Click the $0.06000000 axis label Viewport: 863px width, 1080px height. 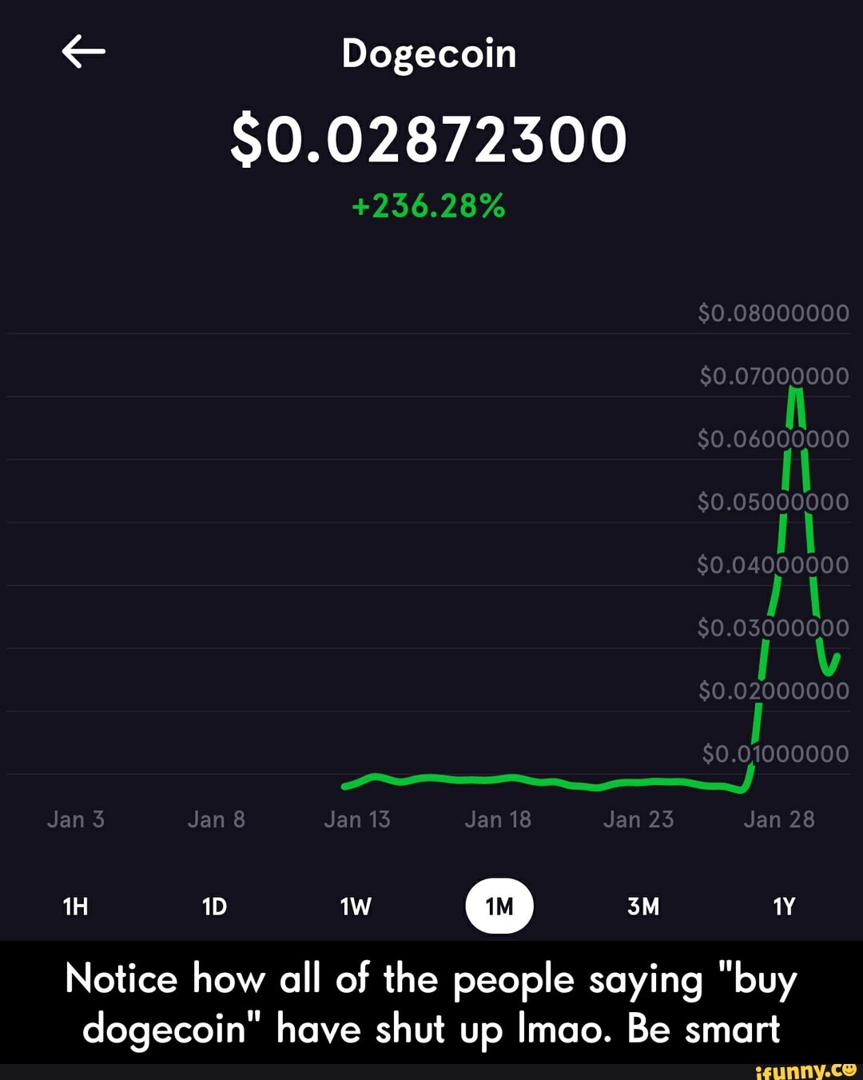(774, 439)
